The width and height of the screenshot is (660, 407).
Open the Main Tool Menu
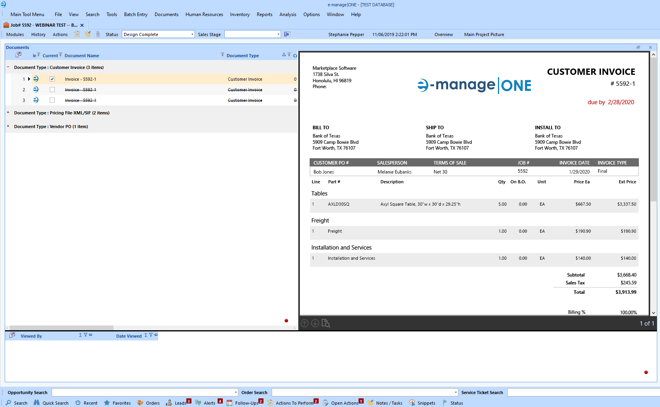click(27, 14)
